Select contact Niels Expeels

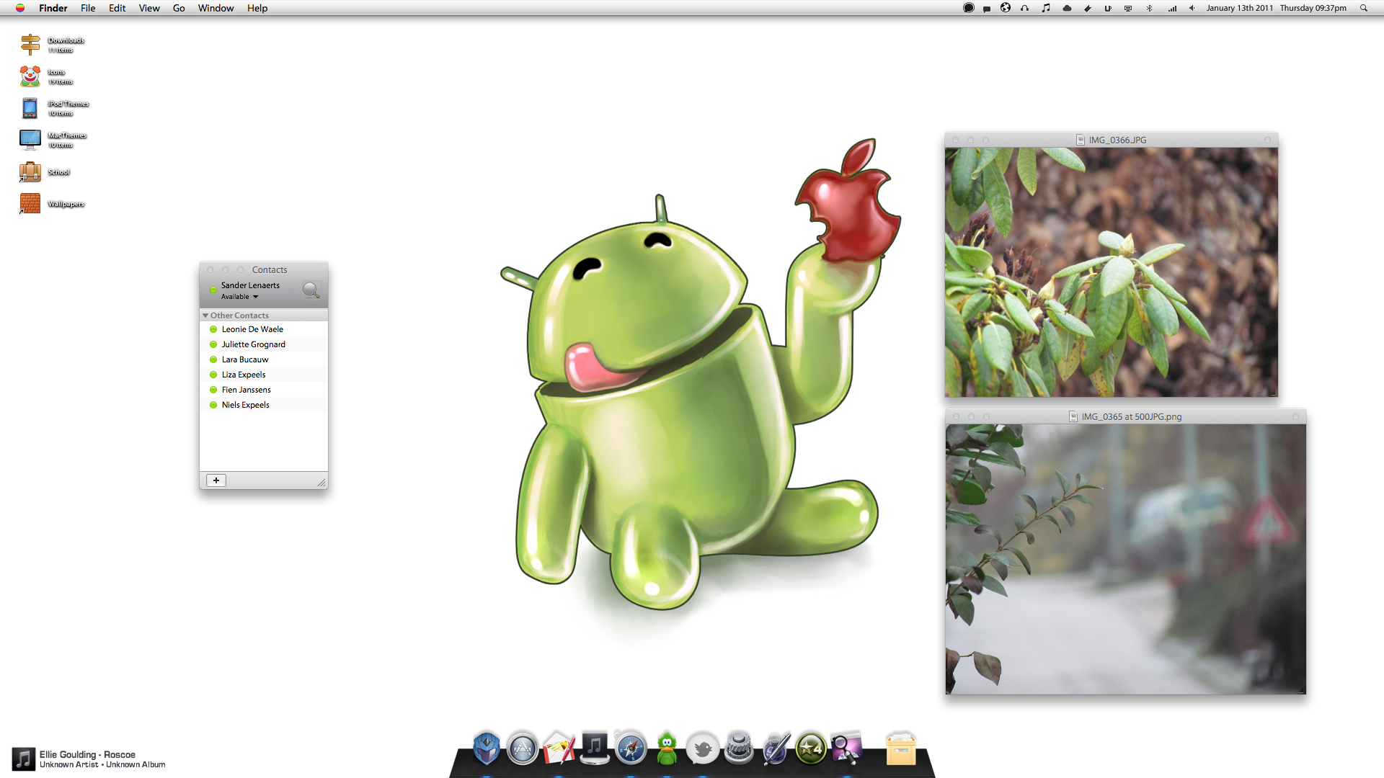point(264,405)
